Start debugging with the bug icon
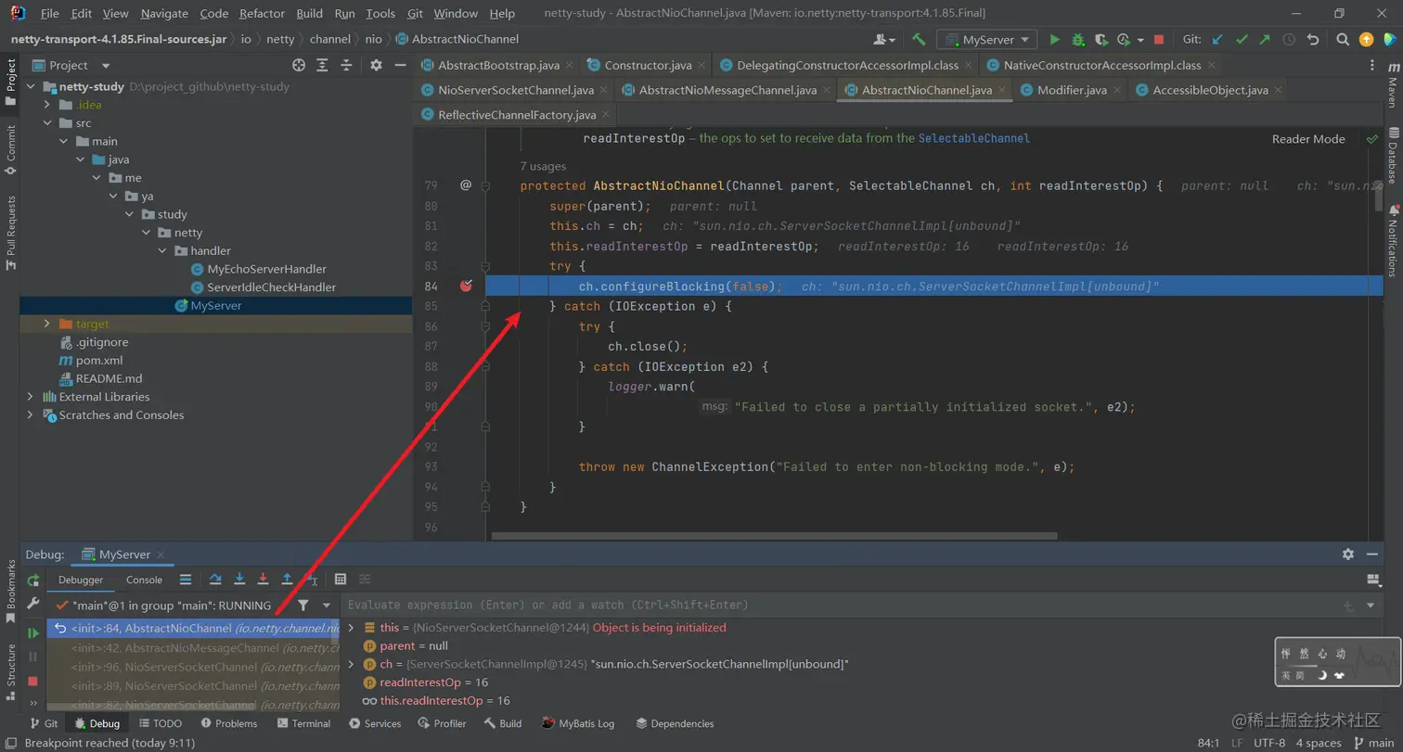 click(1077, 40)
